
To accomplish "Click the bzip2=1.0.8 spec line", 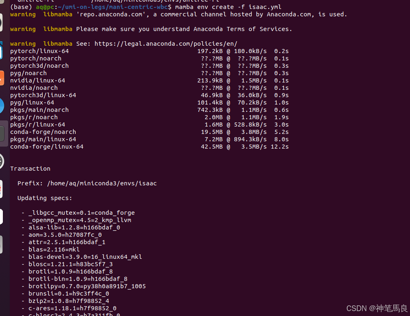I will coord(69,300).
